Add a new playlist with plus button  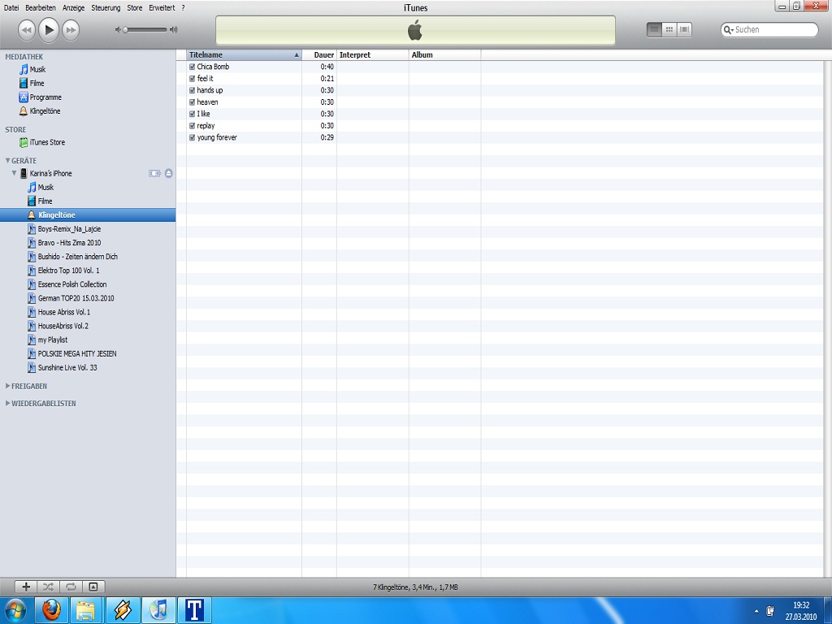(x=26, y=587)
